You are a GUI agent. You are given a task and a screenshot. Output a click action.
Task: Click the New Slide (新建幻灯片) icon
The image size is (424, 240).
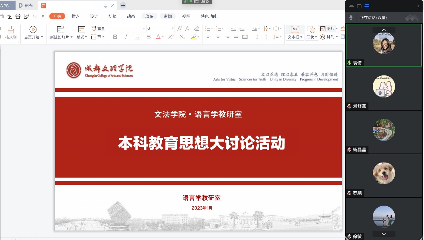click(61, 29)
